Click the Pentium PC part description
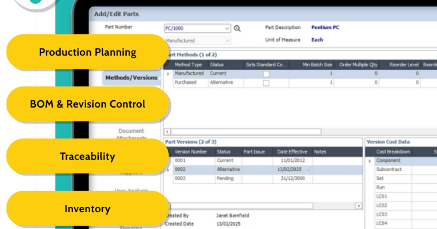437x229 pixels. (325, 27)
